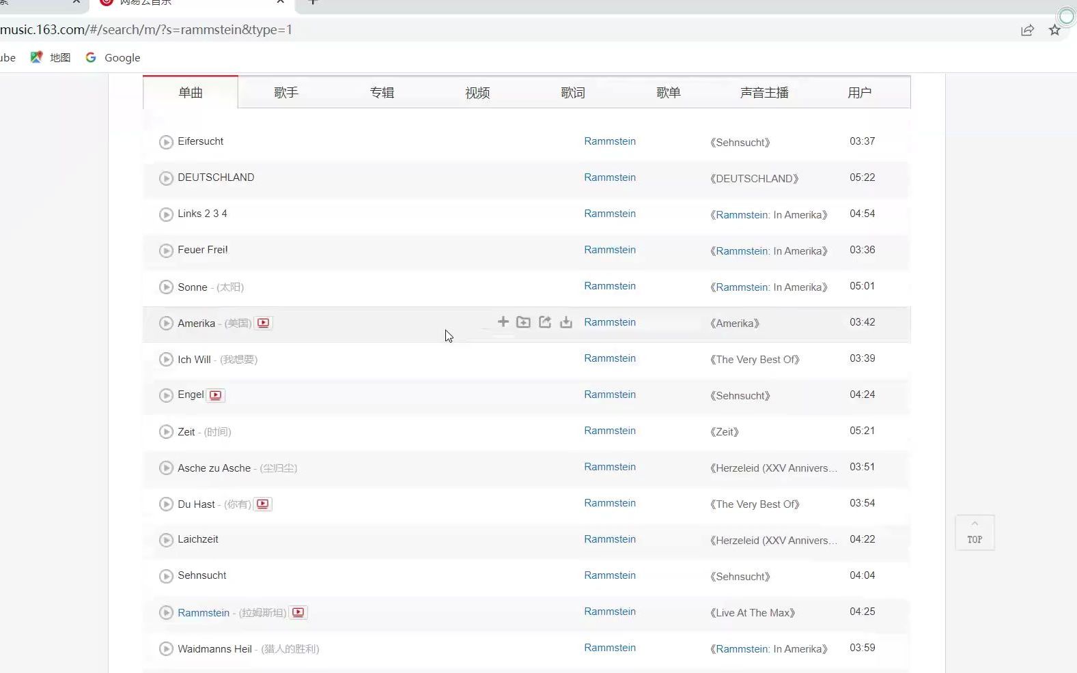Download the Amerika song
Screen dimensions: 1077x673
(x=566, y=321)
